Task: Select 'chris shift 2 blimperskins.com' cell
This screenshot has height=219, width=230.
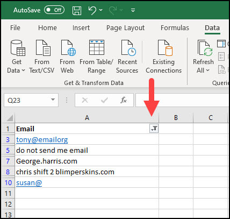Action: [87, 172]
